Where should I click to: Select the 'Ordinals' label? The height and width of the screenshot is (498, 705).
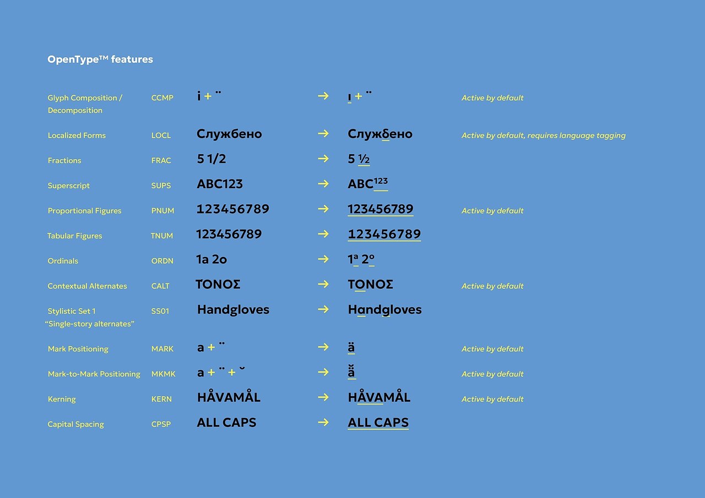63,261
